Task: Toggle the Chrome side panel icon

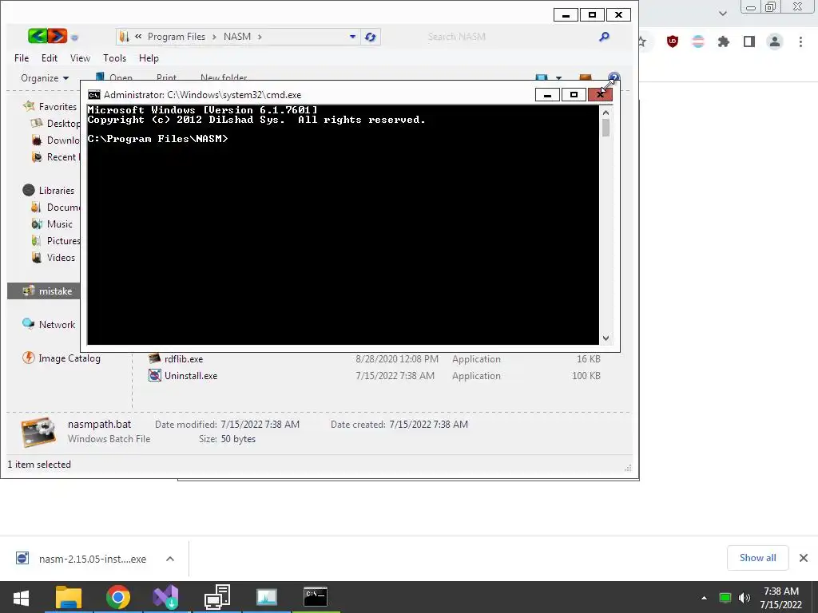Action: coord(749,42)
